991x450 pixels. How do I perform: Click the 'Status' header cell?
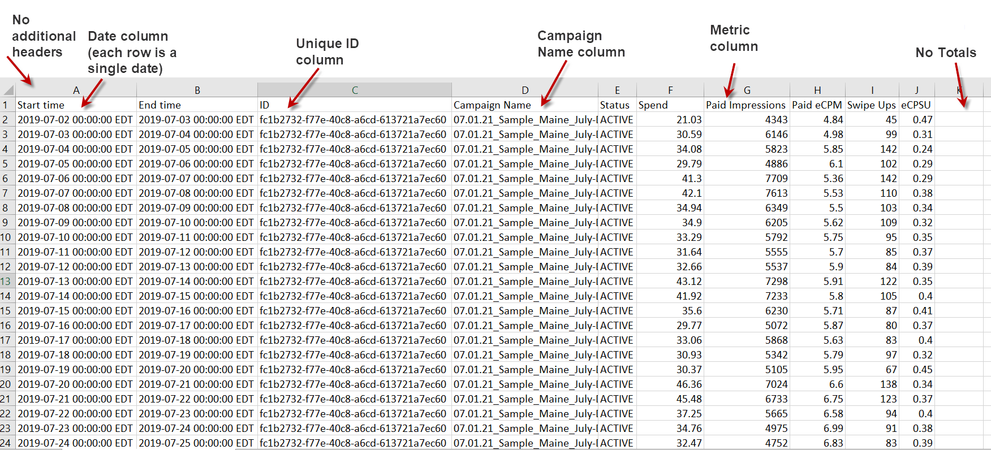617,105
